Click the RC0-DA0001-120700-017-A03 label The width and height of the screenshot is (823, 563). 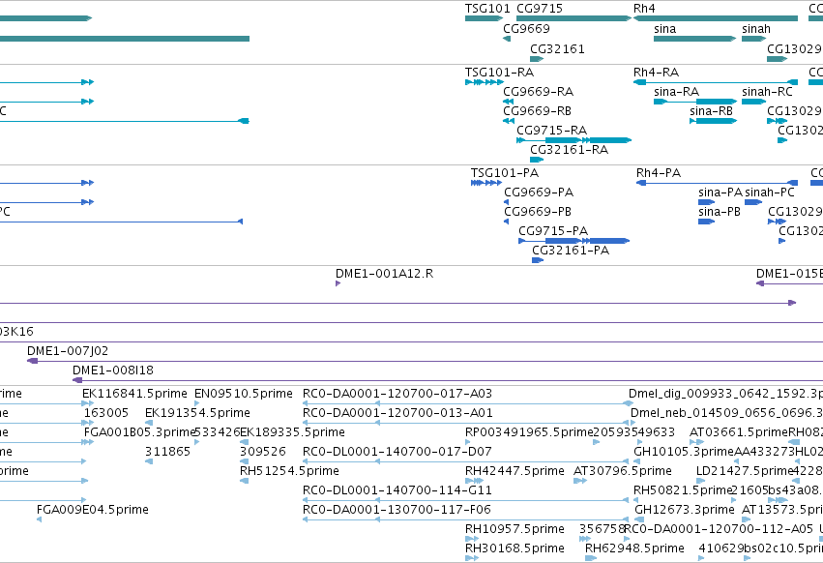(397, 394)
